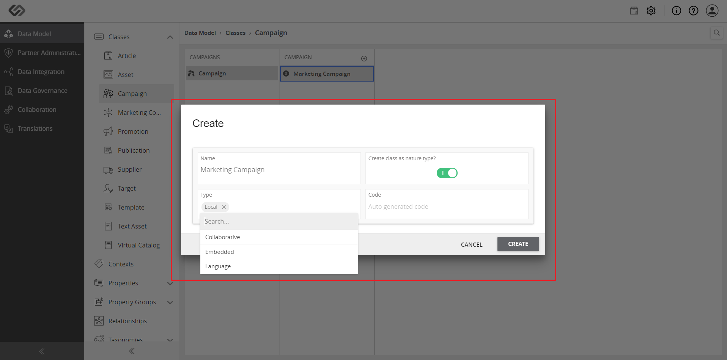
Task: Open the user profile avatar icon
Action: tap(712, 11)
